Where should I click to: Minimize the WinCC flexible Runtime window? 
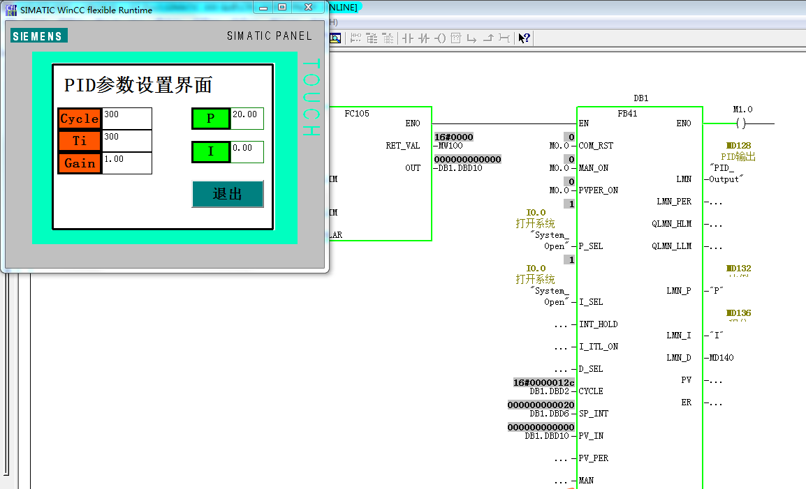(x=263, y=7)
